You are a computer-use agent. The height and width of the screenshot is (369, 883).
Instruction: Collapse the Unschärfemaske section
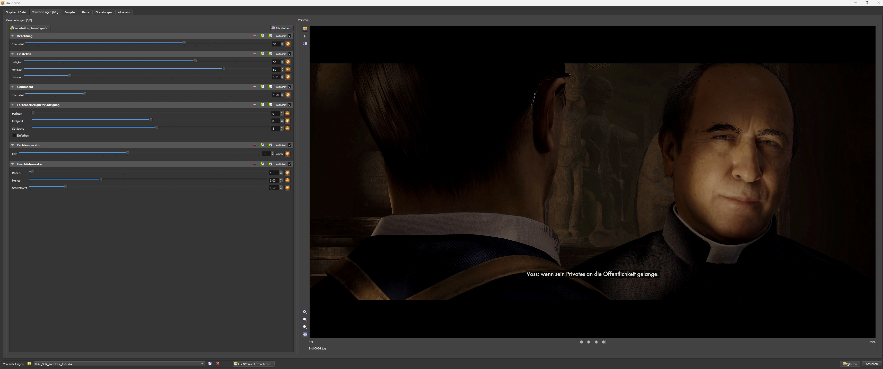click(13, 164)
